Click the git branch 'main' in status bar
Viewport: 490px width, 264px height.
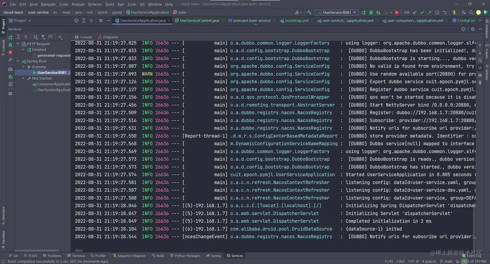coord(446,261)
